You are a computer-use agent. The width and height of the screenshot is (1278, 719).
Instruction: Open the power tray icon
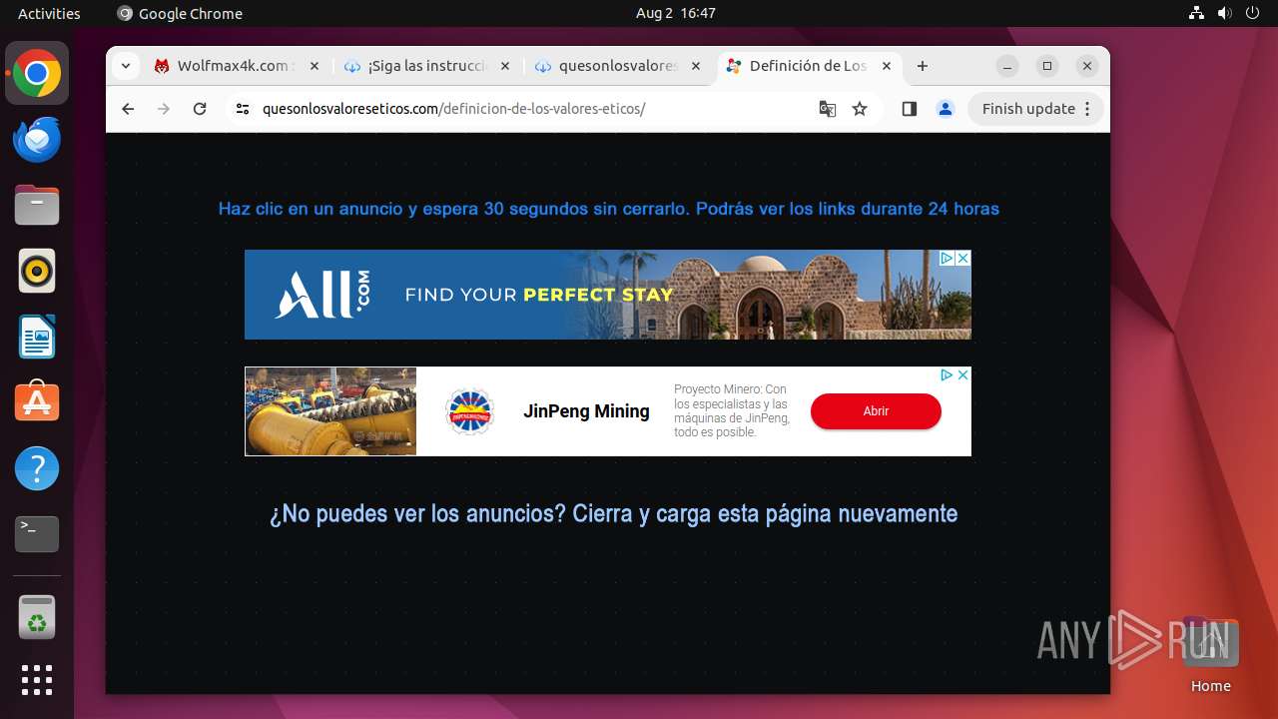click(x=1253, y=13)
